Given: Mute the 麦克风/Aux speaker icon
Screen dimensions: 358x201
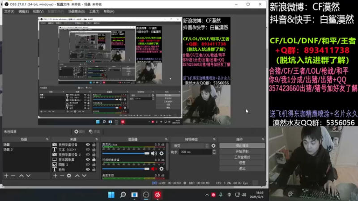Looking at the screenshot, I should 153,153.
